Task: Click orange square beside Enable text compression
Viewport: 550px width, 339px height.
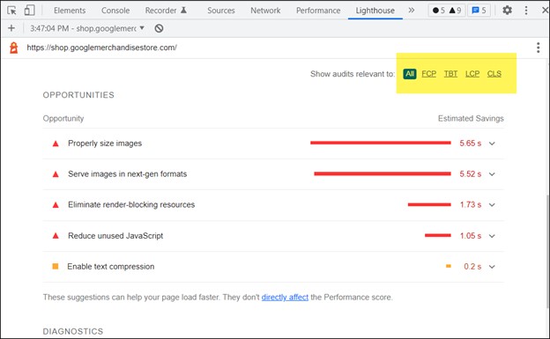Action: (55, 266)
